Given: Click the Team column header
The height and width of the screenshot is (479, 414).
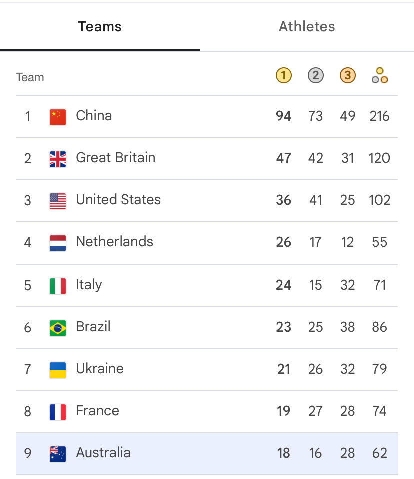Looking at the screenshot, I should 30,77.
